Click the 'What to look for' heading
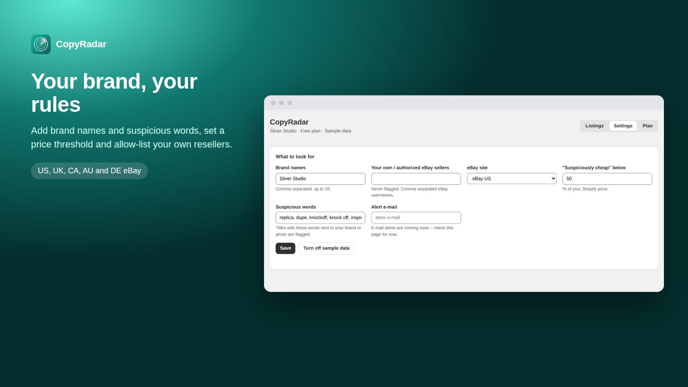 click(x=295, y=157)
